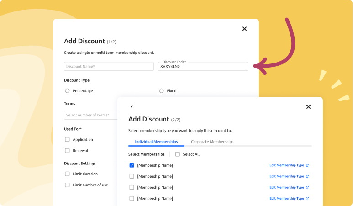Click the Discount Name input field

(109, 67)
